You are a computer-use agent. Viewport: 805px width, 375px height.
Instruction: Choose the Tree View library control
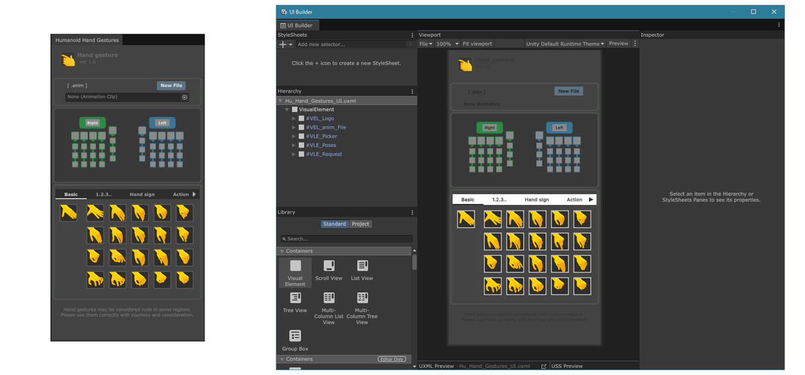tap(295, 302)
